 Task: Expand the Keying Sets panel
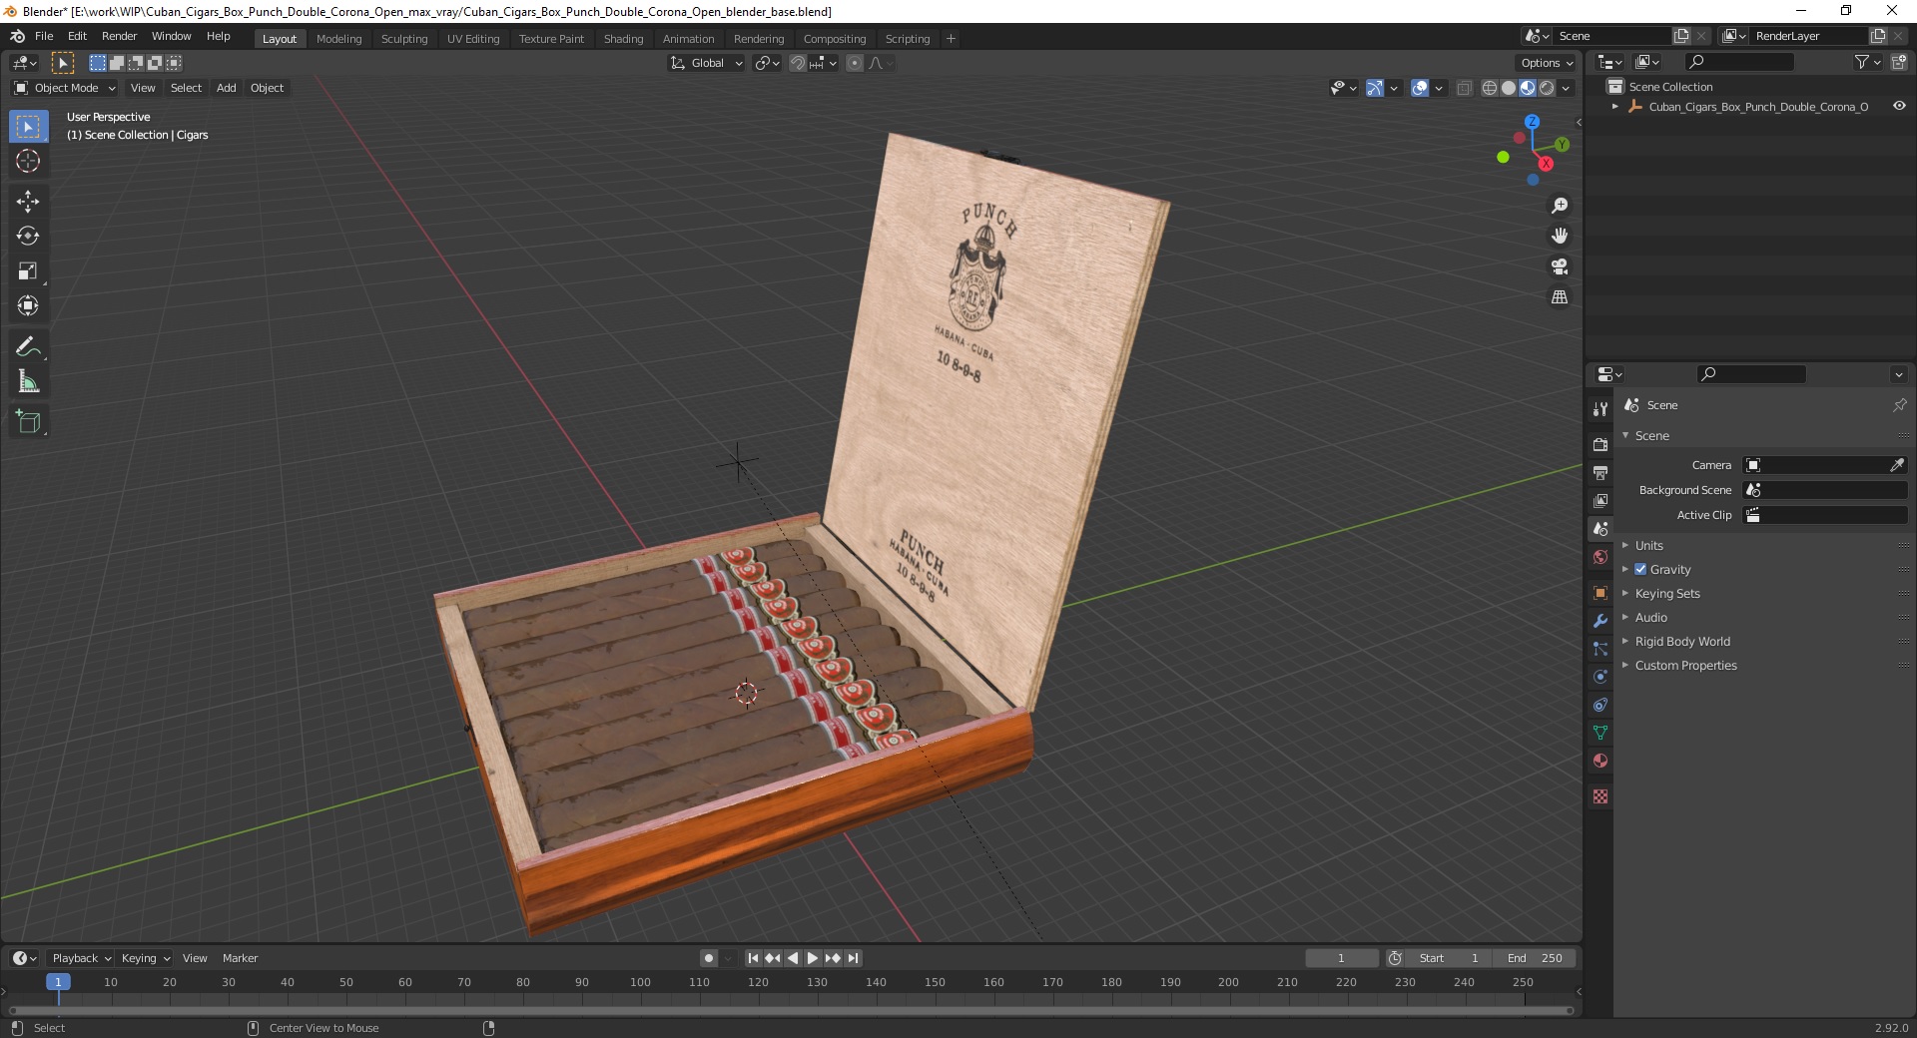click(1666, 593)
